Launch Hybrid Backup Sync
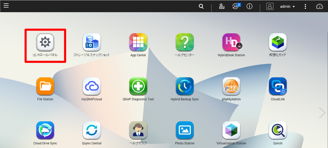The width and height of the screenshot is (328, 148). pos(185,86)
